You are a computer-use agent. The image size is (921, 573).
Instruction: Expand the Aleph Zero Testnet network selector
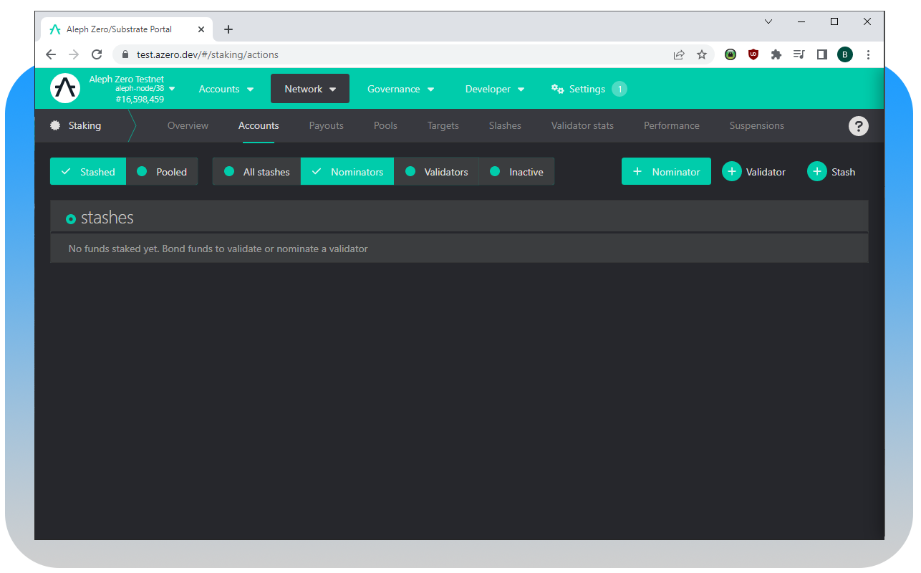132,89
